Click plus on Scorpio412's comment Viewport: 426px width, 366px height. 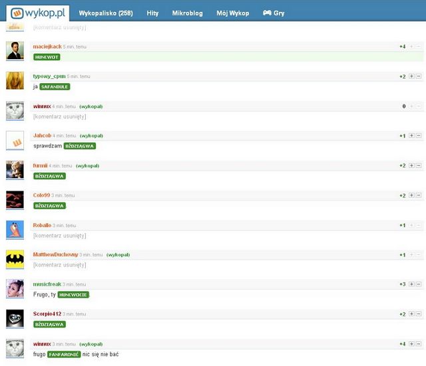(411, 314)
